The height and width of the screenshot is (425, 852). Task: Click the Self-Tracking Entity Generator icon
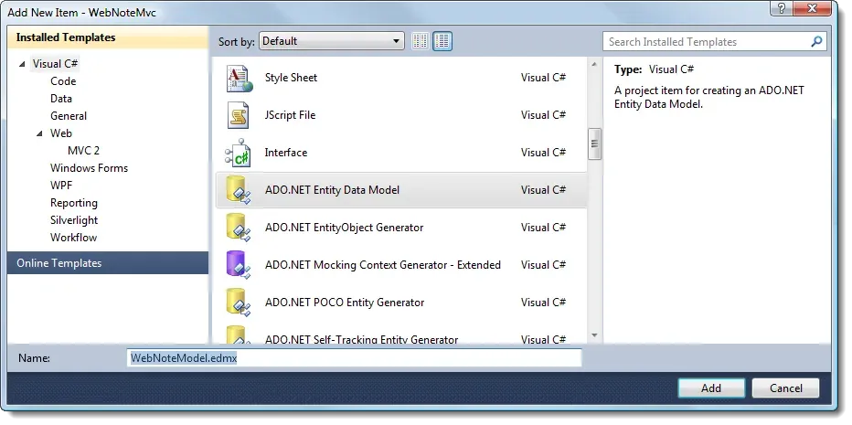(238, 335)
